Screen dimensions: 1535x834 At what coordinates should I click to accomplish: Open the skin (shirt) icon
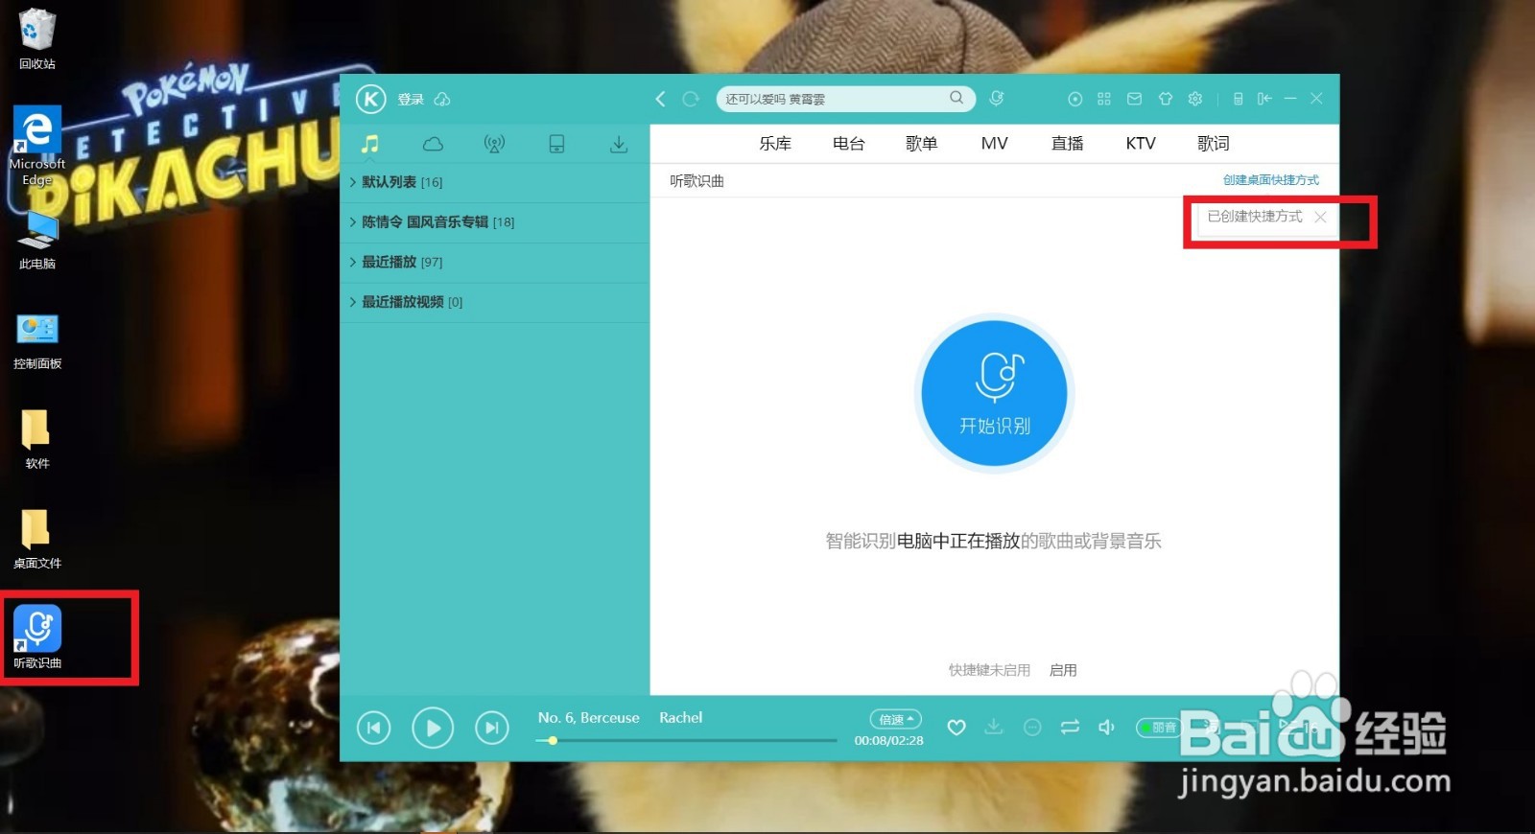pyautogui.click(x=1166, y=99)
